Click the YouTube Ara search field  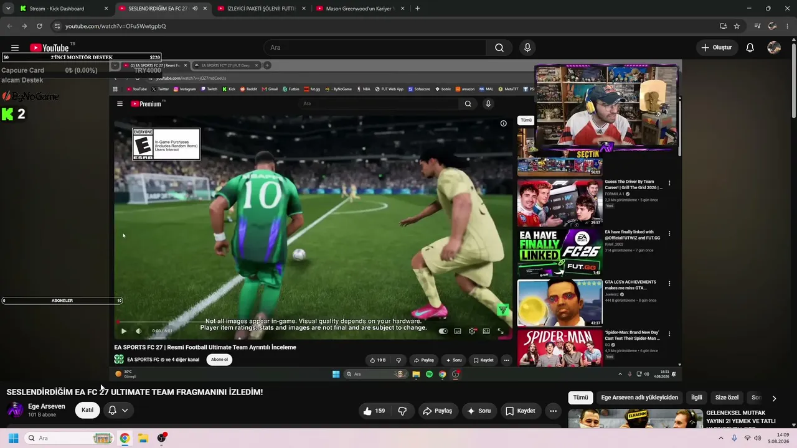tap(375, 48)
